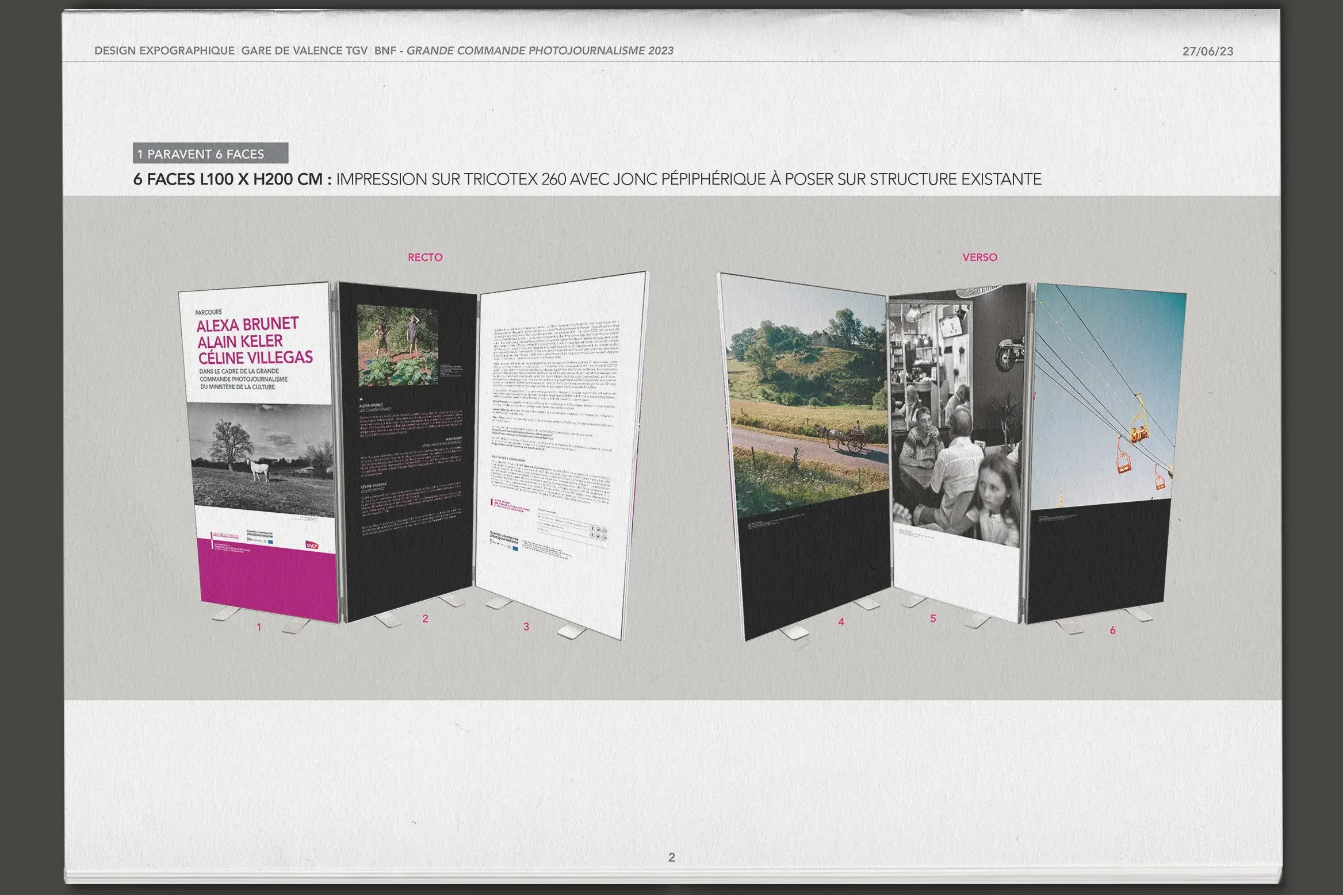The width and height of the screenshot is (1343, 895).
Task: Click panel number 3 label
Action: [x=526, y=627]
